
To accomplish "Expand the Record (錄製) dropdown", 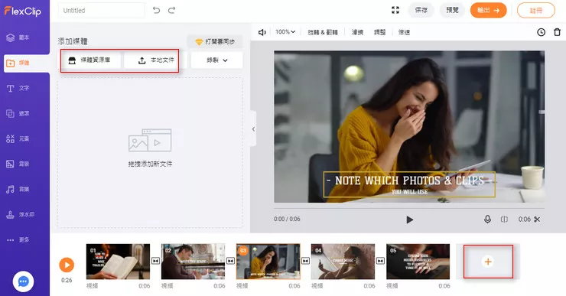I will coord(217,60).
